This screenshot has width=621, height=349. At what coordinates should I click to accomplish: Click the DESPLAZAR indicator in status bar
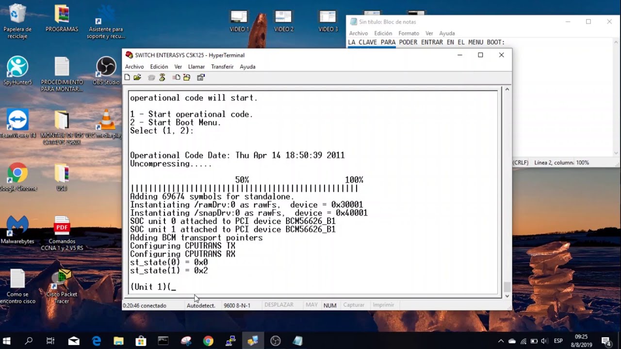[279, 305]
